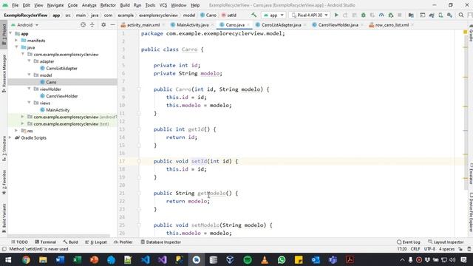Click the locate target icon in Project panel

83,24
